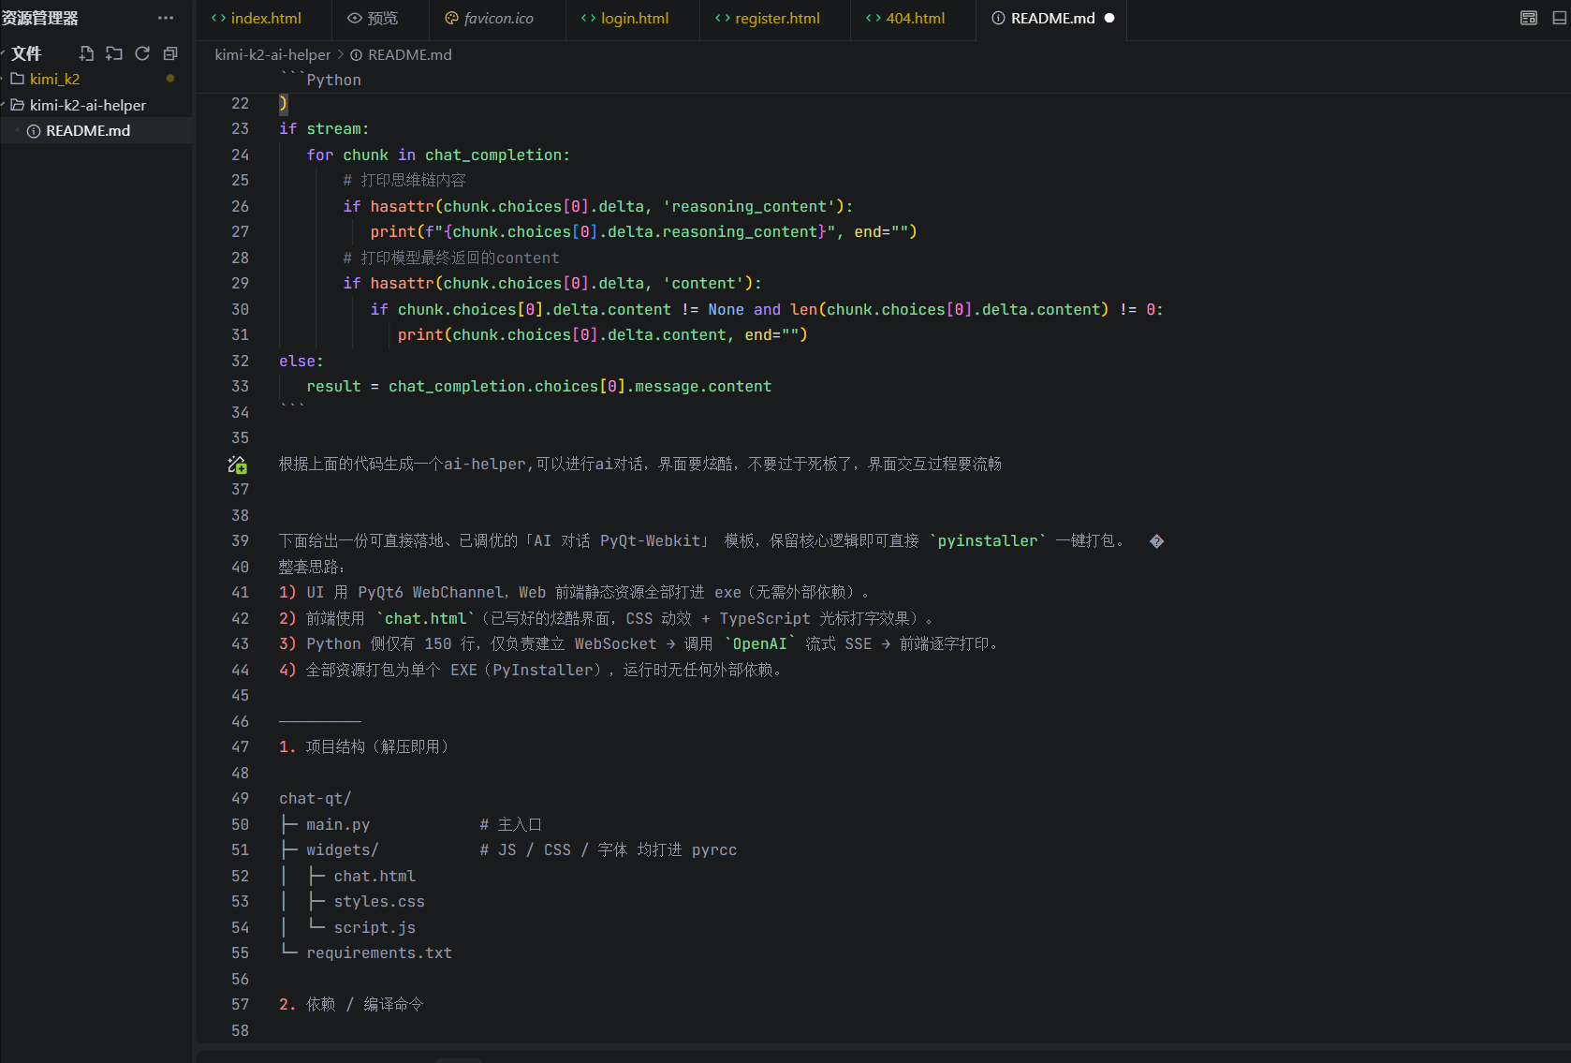Click the replacement character diamond on line 39
Image resolution: width=1571 pixels, height=1063 pixels.
click(x=1157, y=541)
